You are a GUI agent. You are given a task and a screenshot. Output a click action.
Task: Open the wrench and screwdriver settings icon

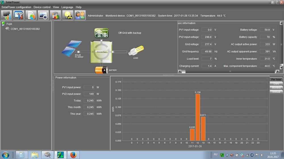point(19,15)
